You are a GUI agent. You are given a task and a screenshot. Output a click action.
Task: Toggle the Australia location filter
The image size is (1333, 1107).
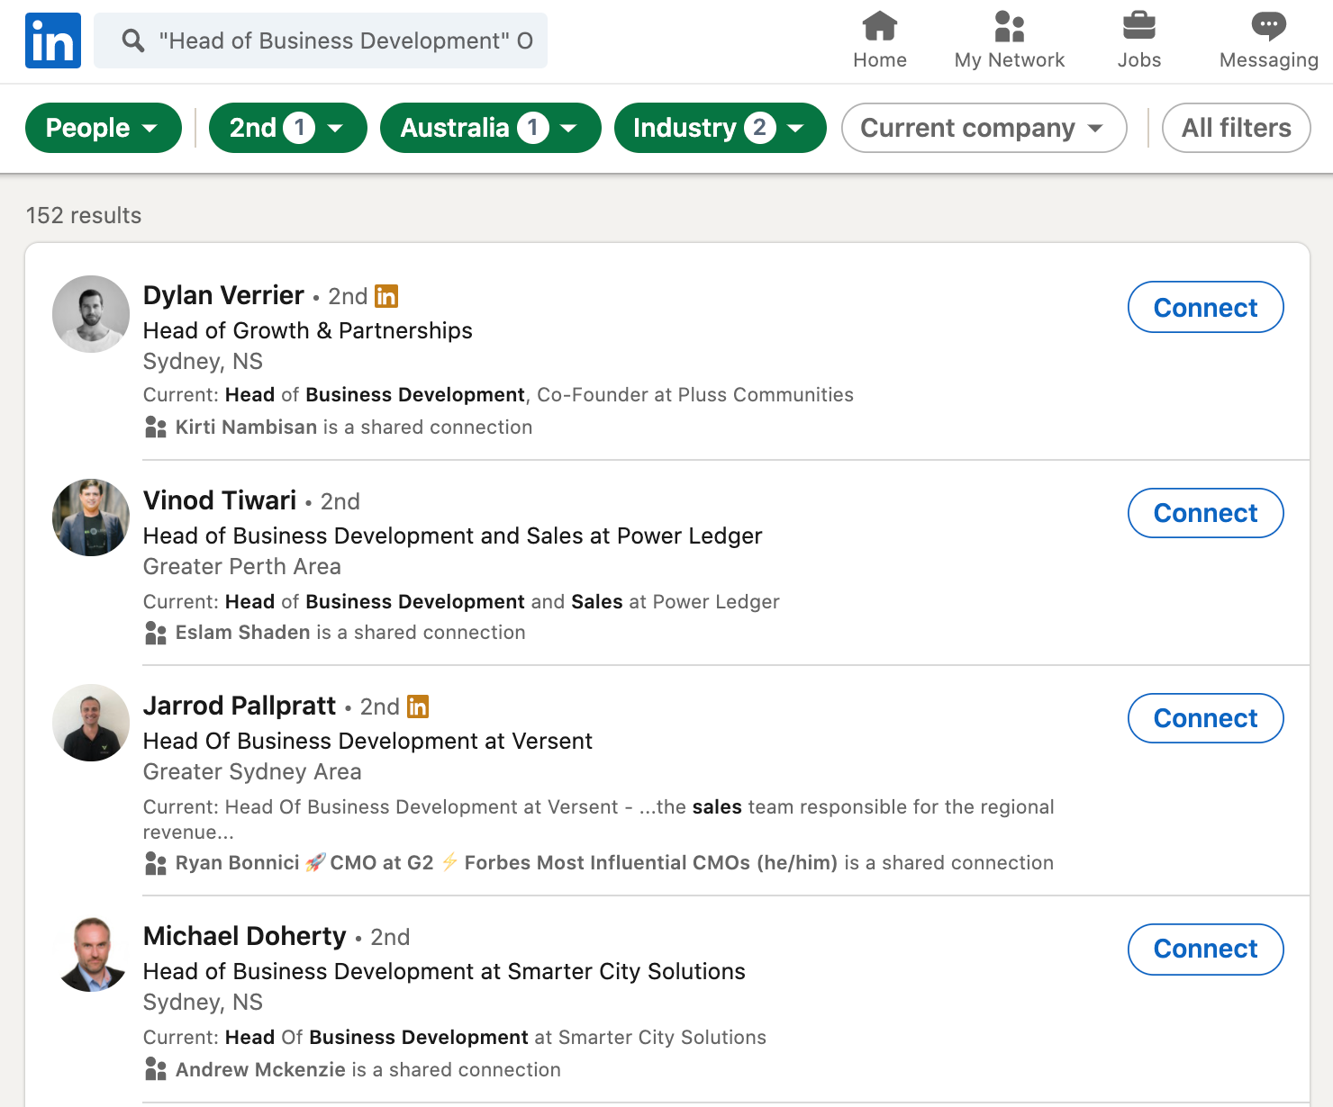(x=490, y=128)
